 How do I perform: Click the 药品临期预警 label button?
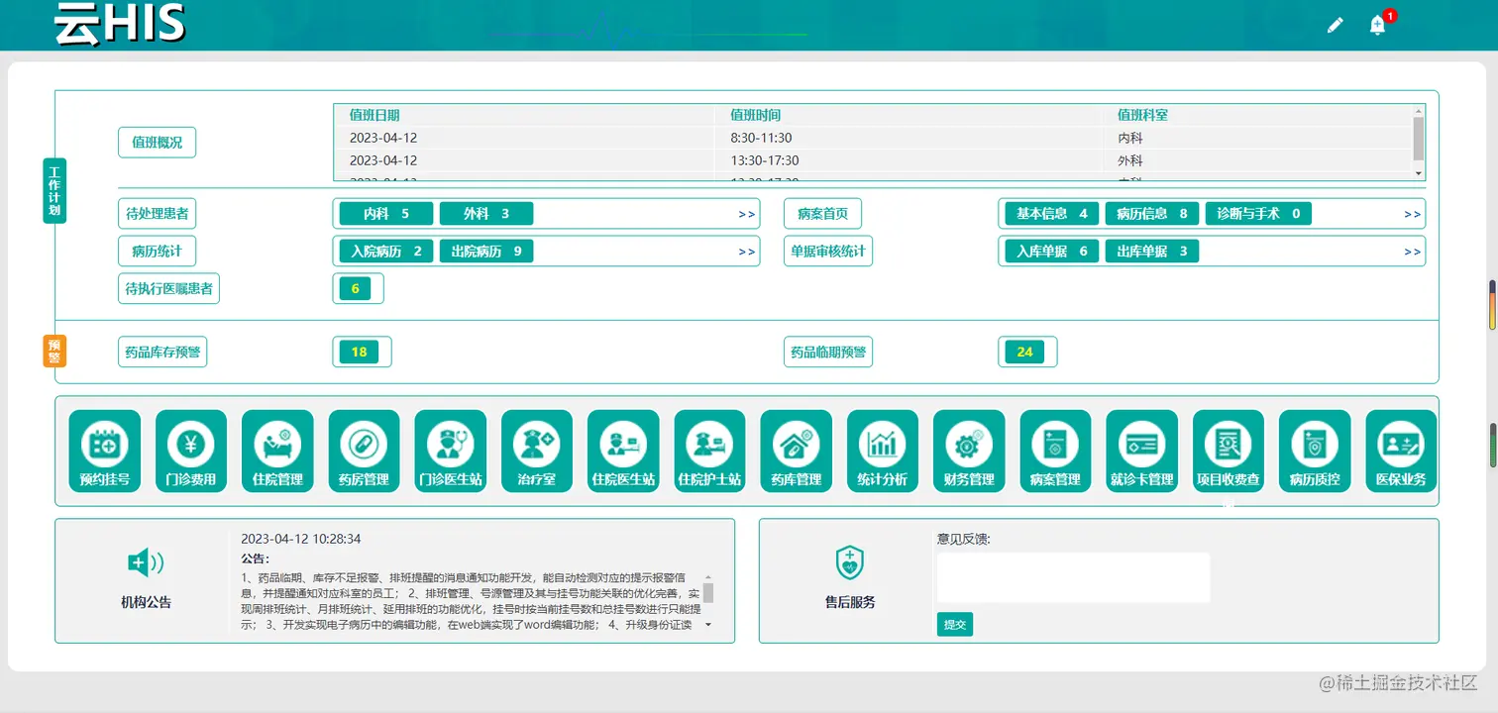pyautogui.click(x=828, y=352)
